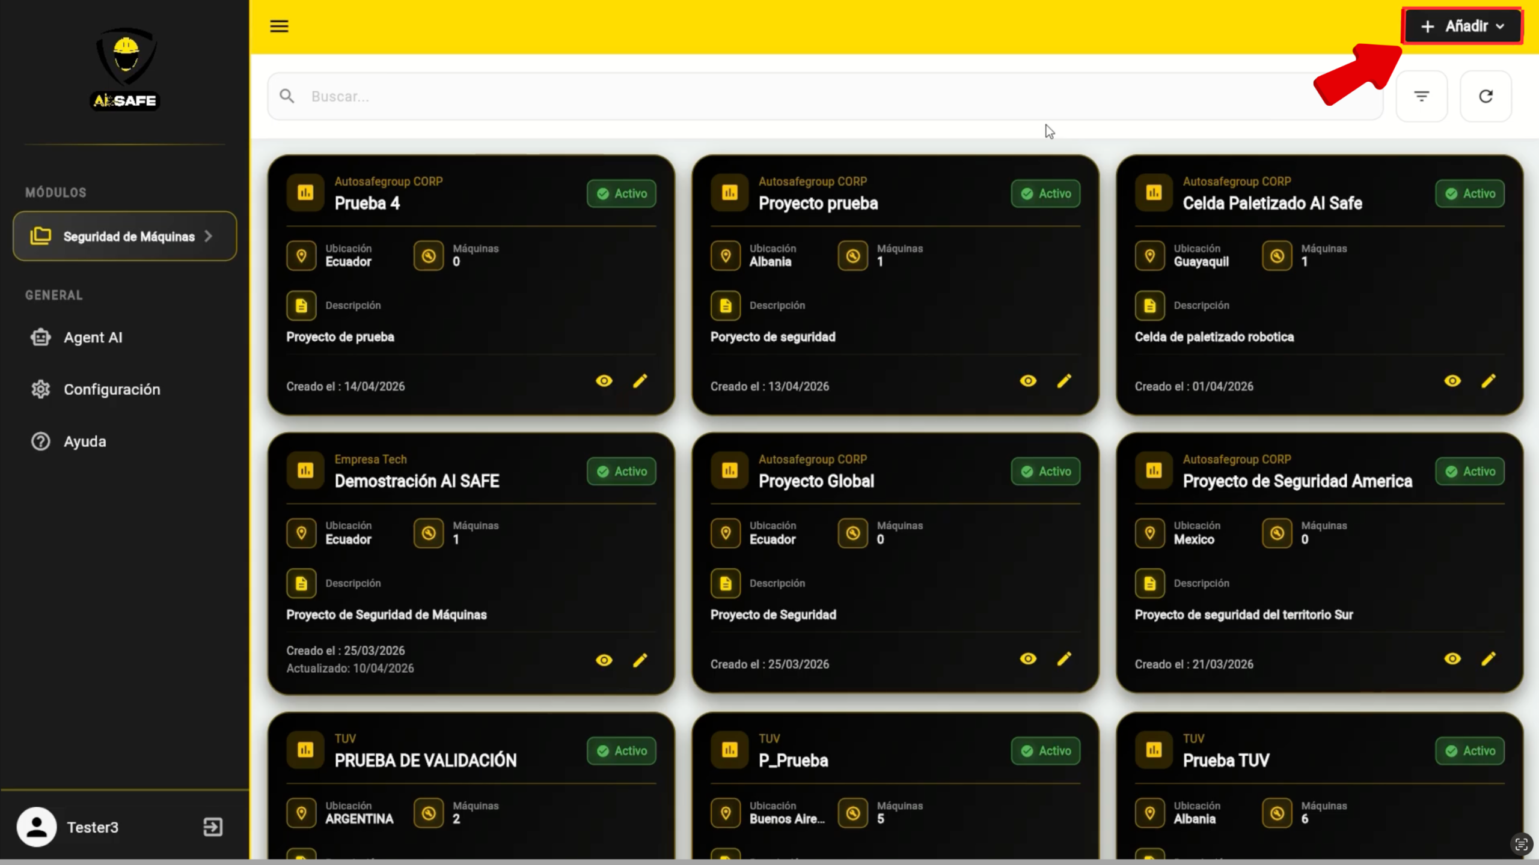View the Celda Paletizado AI Safe details
Viewport: 1539px width, 865px height.
click(1452, 381)
